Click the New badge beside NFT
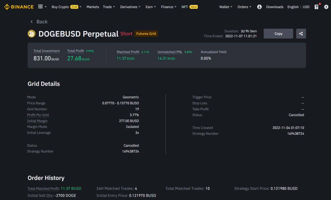Screen dimensions: 331x200 (x=194, y=7)
